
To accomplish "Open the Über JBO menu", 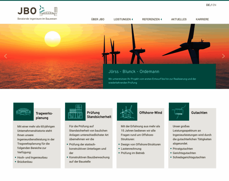I will [x=98, y=19].
